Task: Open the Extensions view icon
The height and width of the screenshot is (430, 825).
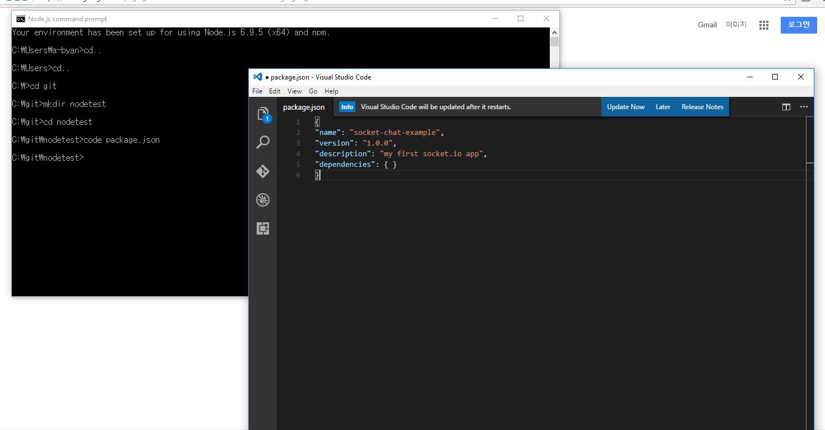Action: [x=263, y=228]
